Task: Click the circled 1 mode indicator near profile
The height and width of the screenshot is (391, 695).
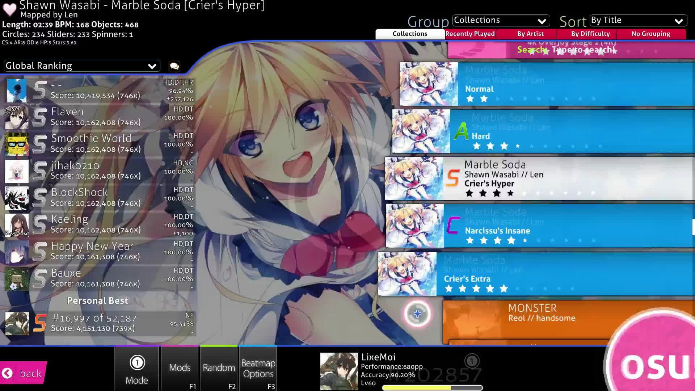Action: click(x=472, y=361)
